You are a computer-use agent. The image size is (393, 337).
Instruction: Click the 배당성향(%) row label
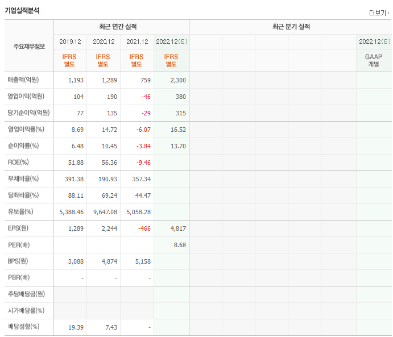[x=23, y=327]
